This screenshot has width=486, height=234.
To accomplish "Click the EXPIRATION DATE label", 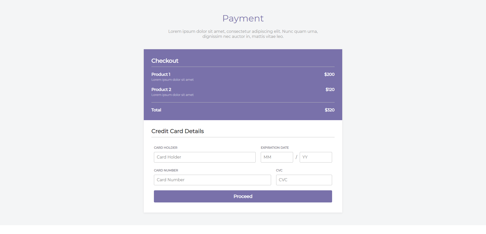I will click(275, 147).
